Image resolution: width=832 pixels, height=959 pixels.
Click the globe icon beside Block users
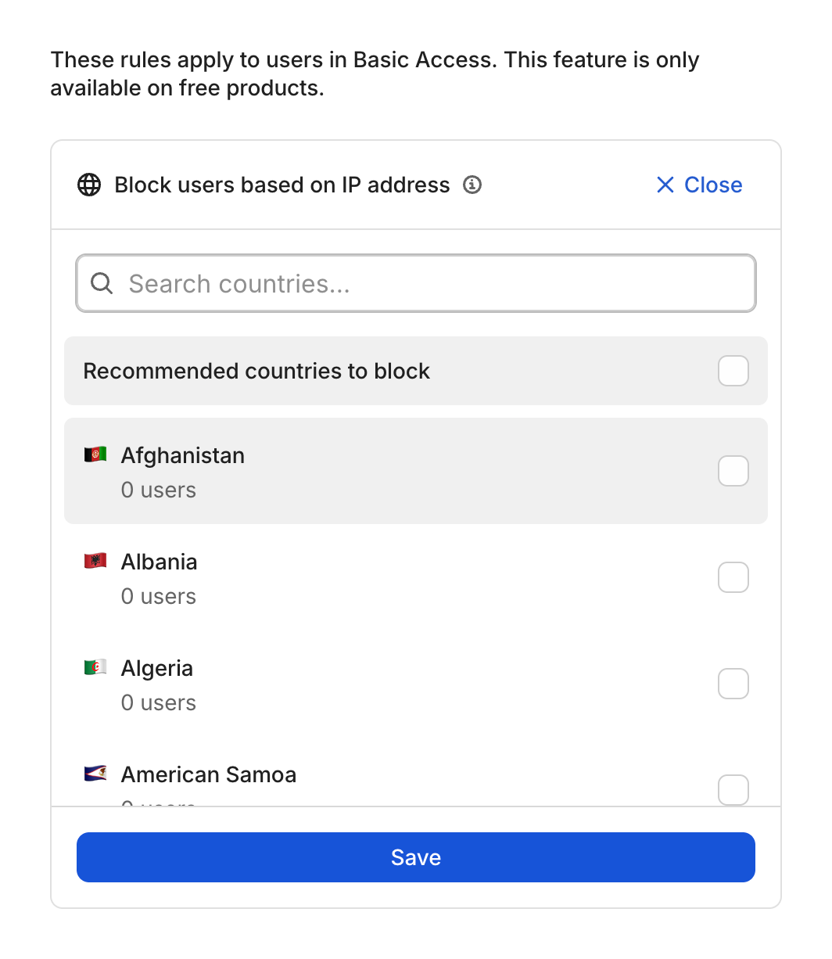[89, 185]
